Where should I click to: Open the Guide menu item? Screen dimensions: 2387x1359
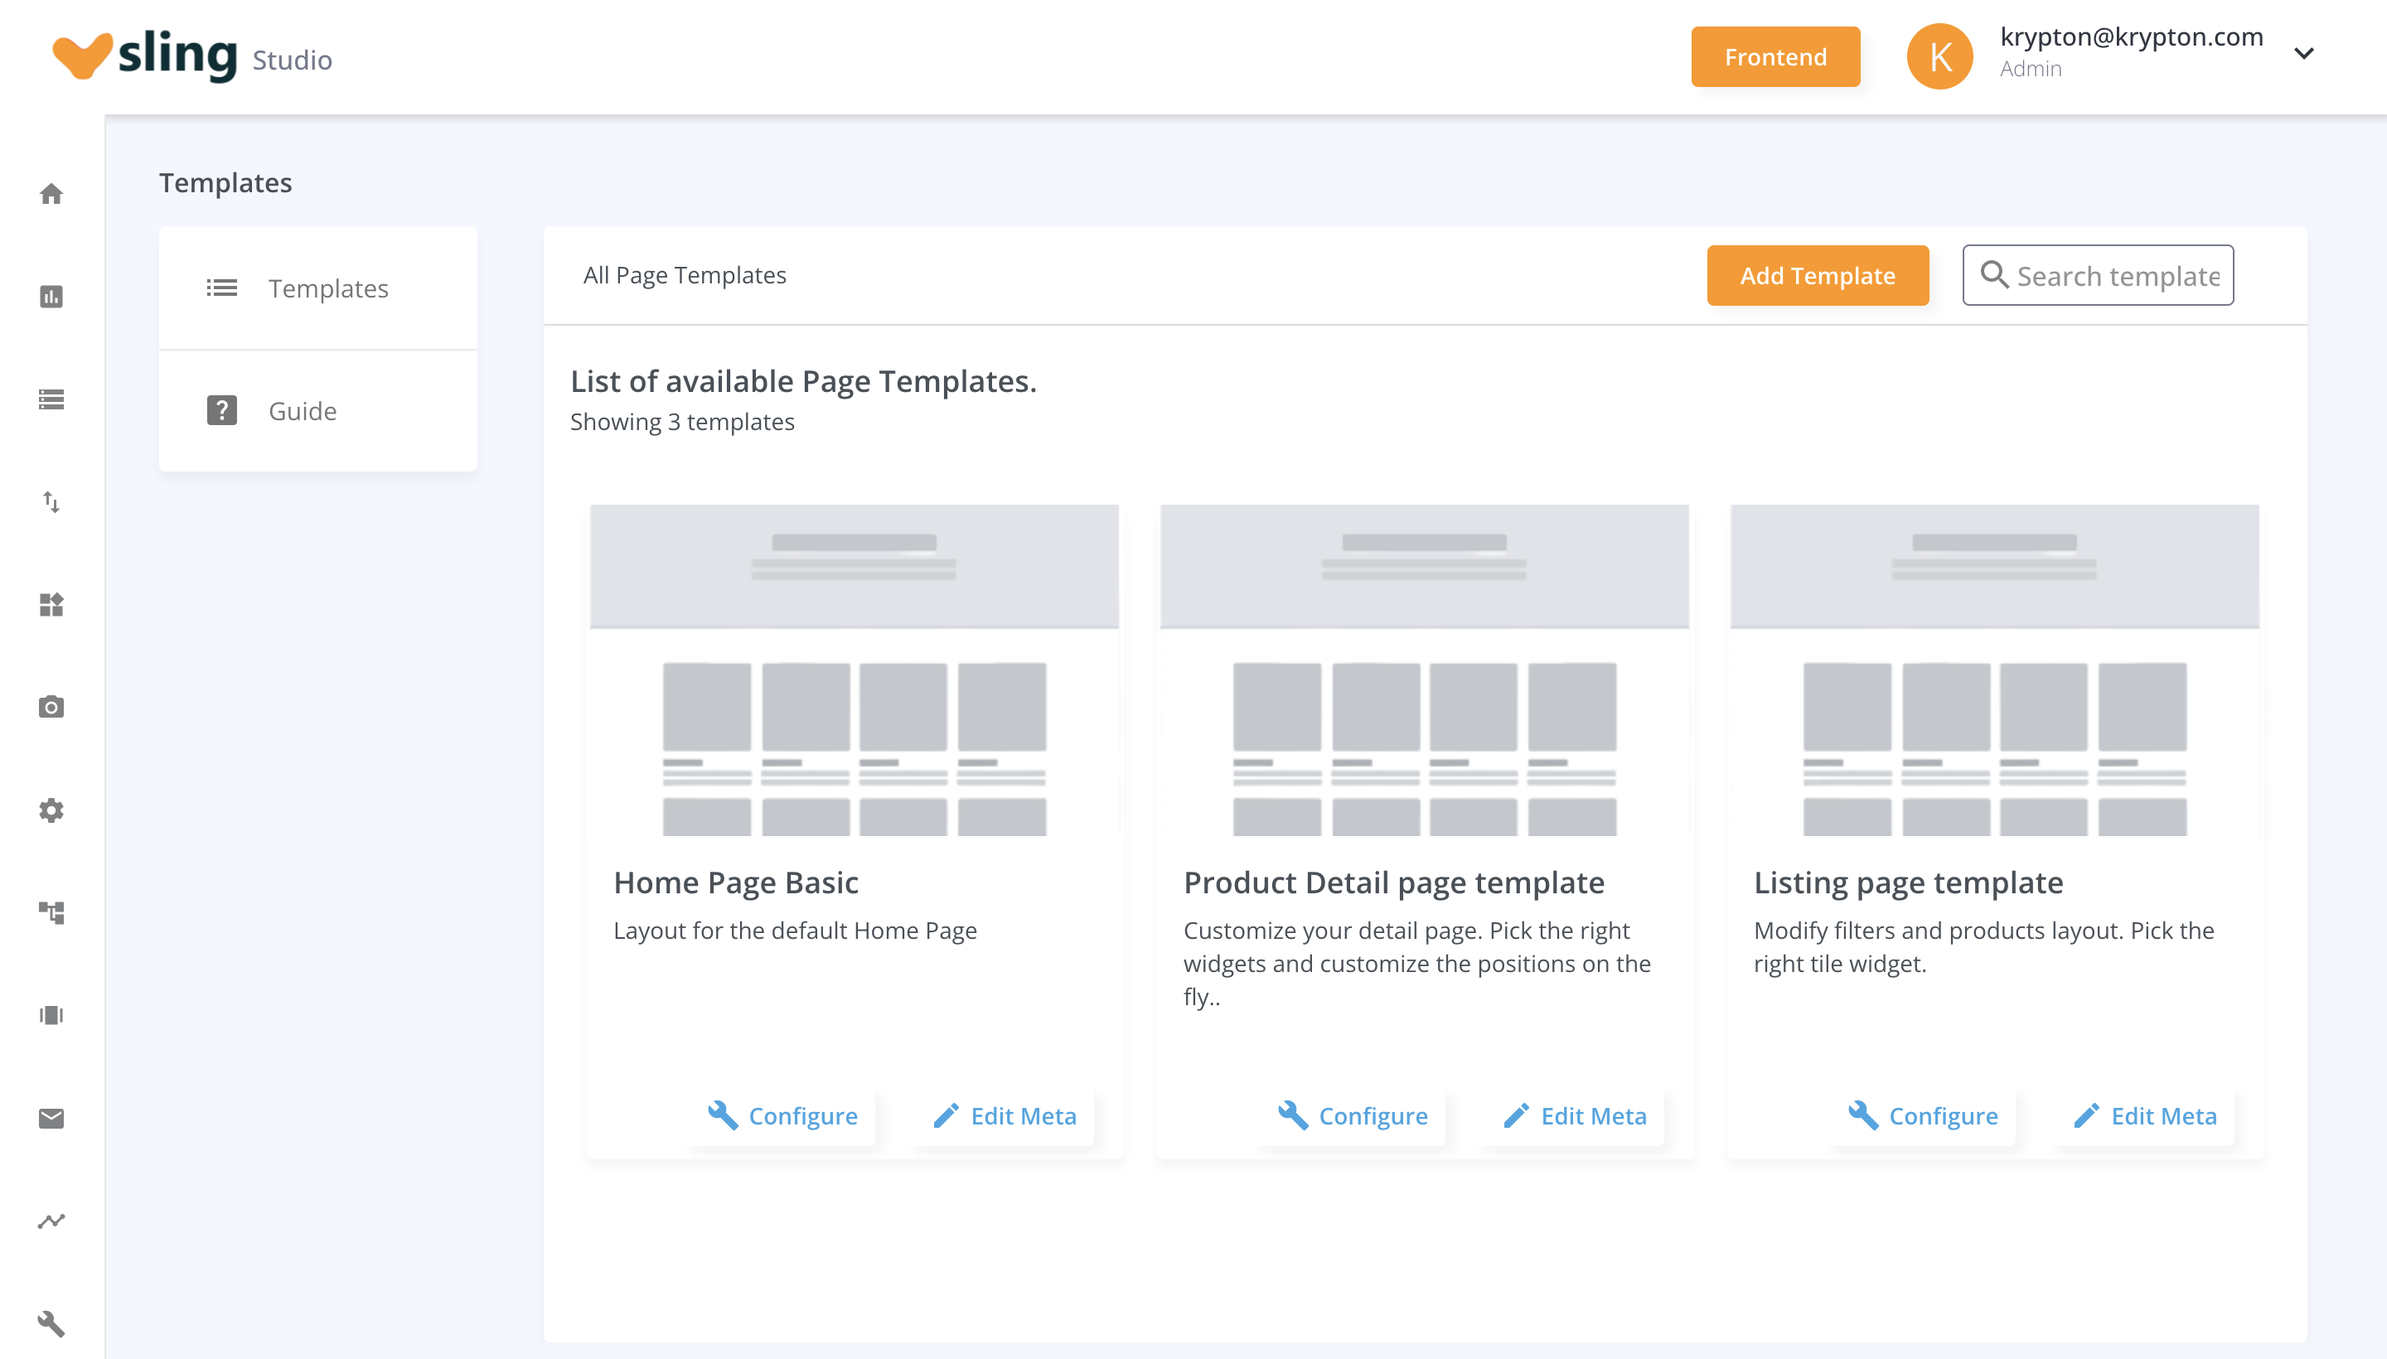(318, 411)
